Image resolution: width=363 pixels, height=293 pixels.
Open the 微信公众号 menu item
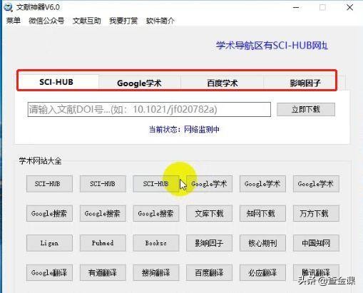coord(46,21)
